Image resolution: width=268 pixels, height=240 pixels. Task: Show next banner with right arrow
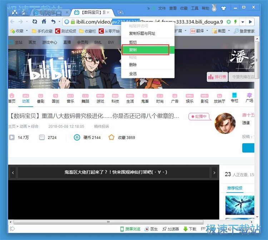coord(214,173)
